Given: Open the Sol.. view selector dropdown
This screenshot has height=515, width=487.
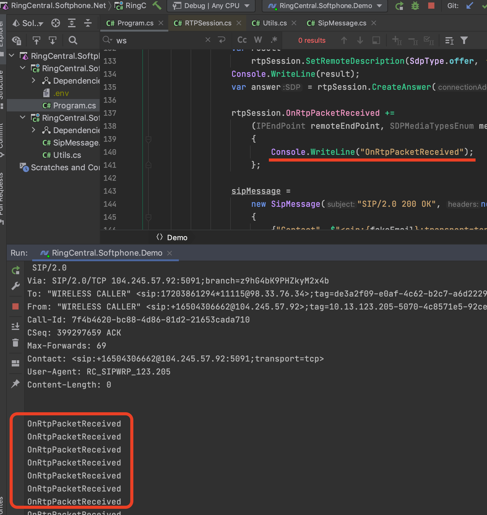Looking at the screenshot, I should 28,23.
